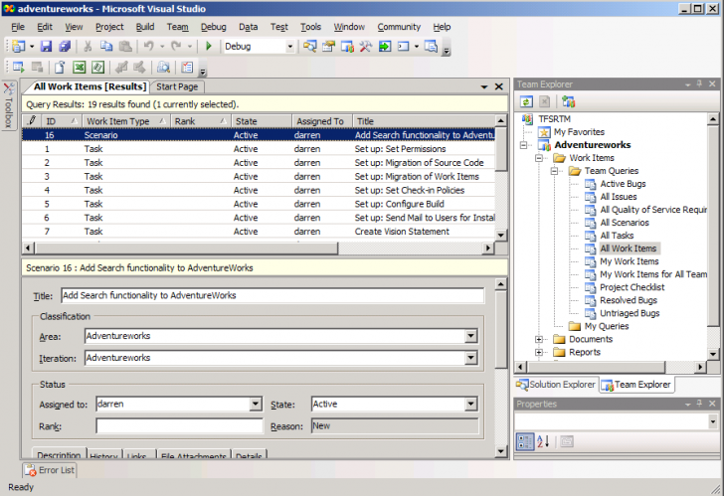Select the My Favorites node
724x496 pixels.
pos(579,132)
